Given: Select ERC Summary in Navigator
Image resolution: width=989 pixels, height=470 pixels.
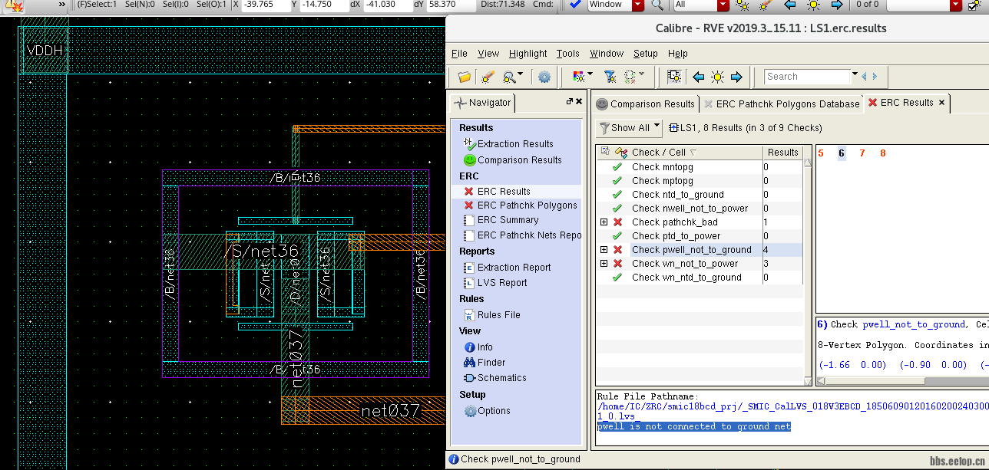Looking at the screenshot, I should tap(501, 220).
